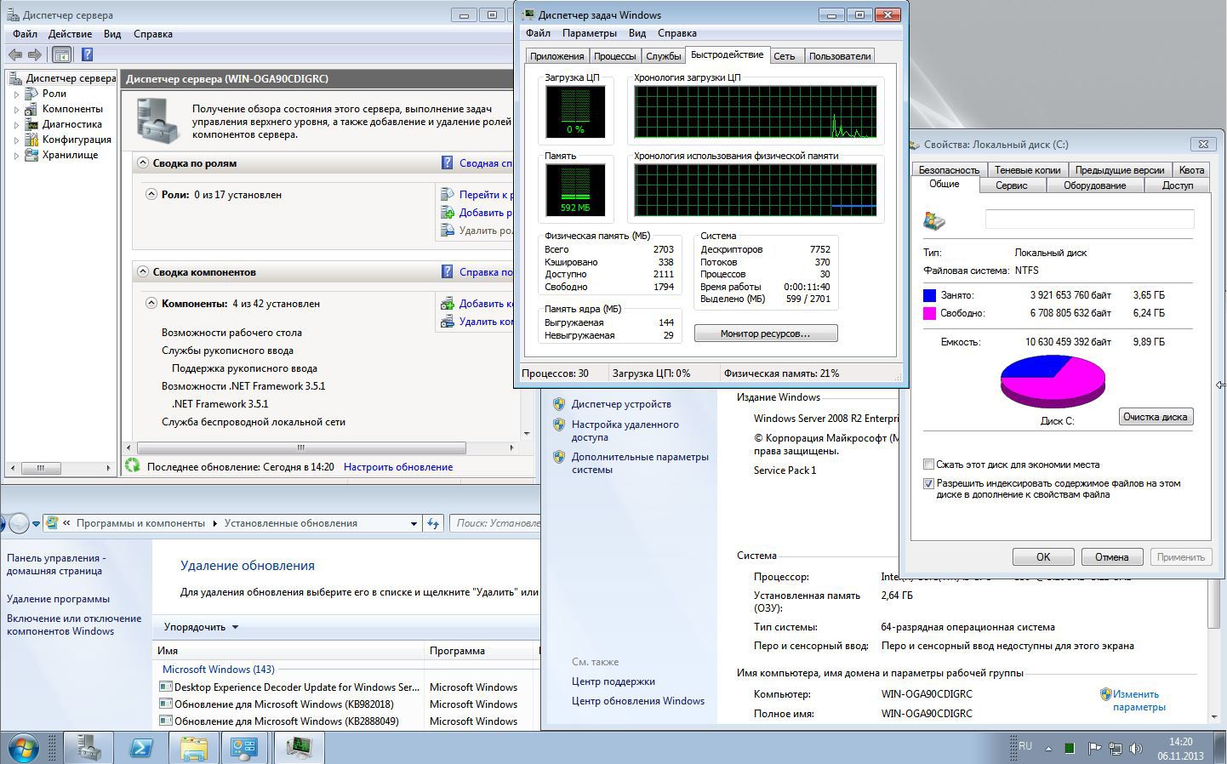Click the Forward arrow in Server Manager toolbar
The width and height of the screenshot is (1227, 764).
click(35, 54)
